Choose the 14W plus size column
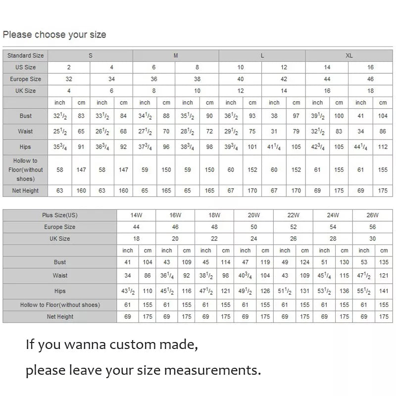This screenshot has height=396, width=396. [137, 215]
